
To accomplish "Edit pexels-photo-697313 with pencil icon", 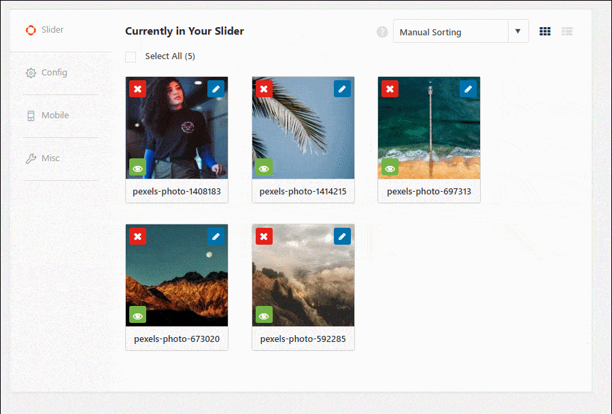I will 468,89.
